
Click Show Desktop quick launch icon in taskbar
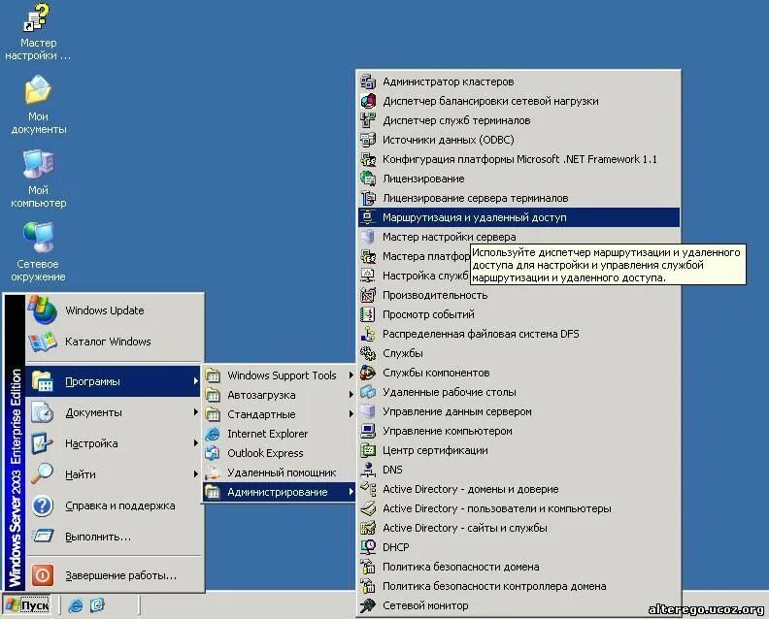pos(97,605)
